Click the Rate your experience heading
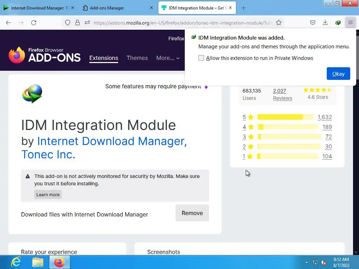Image resolution: width=359 pixels, height=269 pixels. pos(49,252)
